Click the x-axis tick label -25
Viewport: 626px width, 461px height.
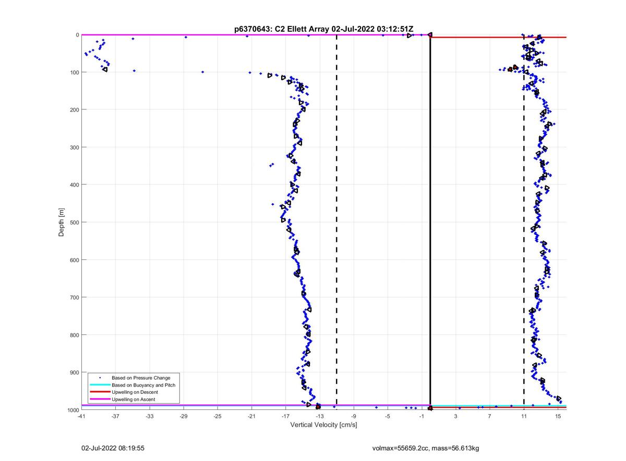click(218, 416)
